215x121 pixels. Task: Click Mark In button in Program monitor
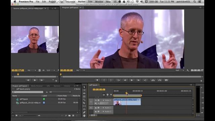coord(104,80)
